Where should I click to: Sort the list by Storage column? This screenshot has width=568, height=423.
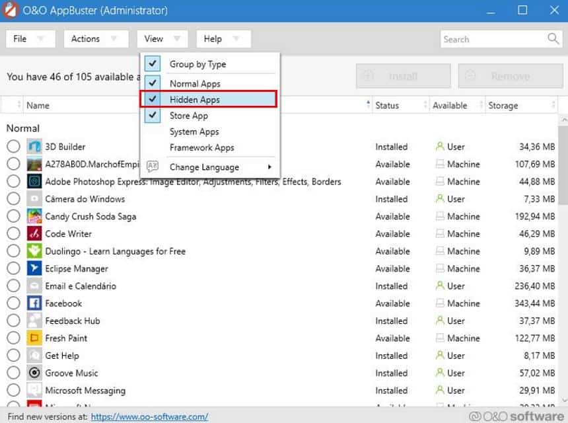pos(520,105)
